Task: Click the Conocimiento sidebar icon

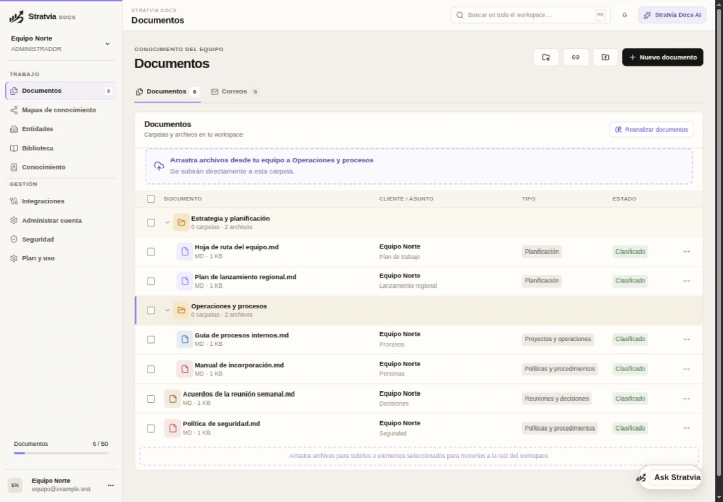Action: pos(14,167)
